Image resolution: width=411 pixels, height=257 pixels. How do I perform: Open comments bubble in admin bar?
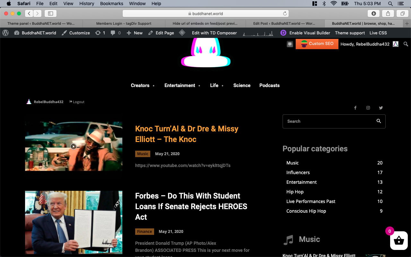coord(116,33)
